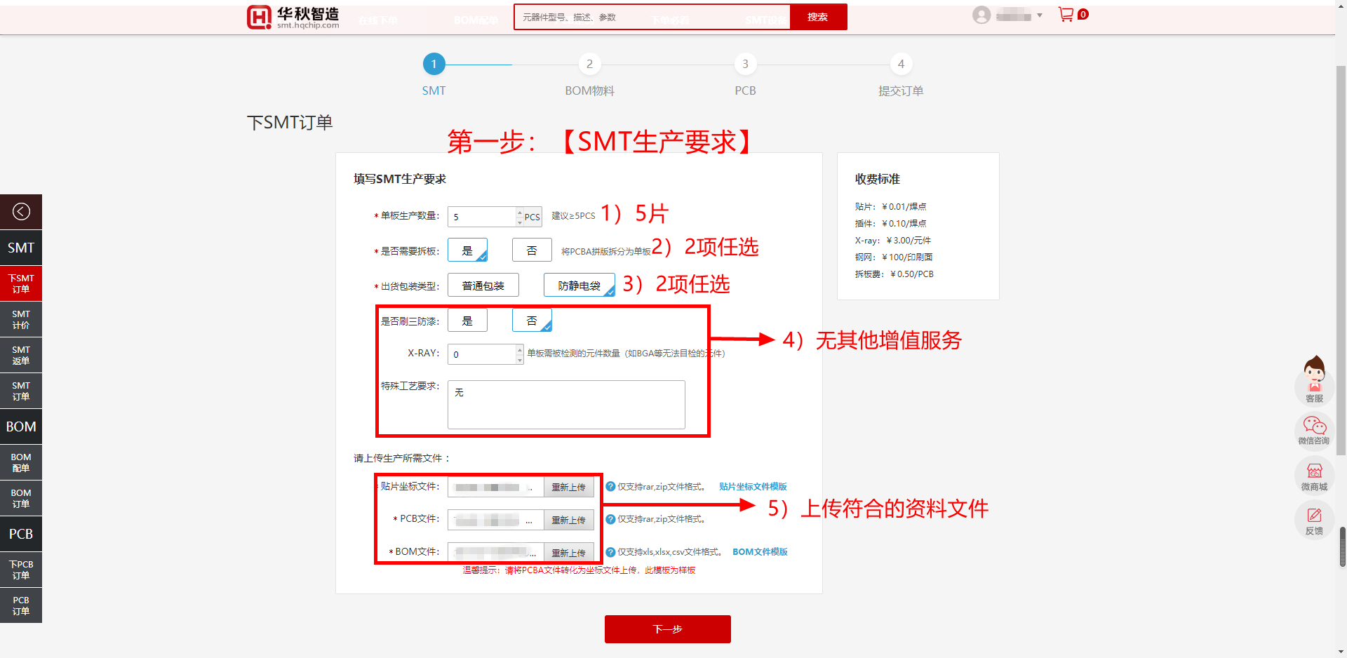
Task: Select 是 for 是否刷三防漆
Action: pyautogui.click(x=467, y=321)
